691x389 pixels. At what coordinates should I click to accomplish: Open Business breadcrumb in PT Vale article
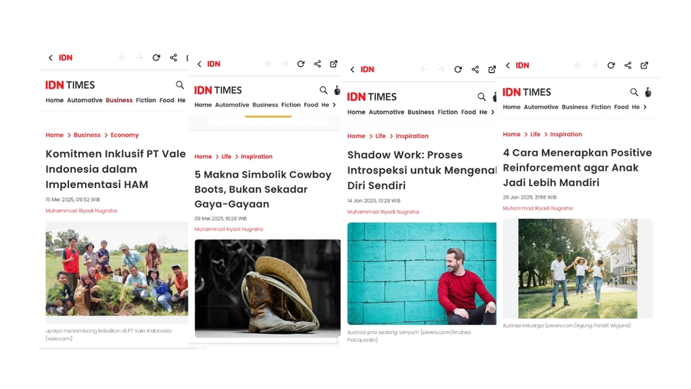point(87,135)
